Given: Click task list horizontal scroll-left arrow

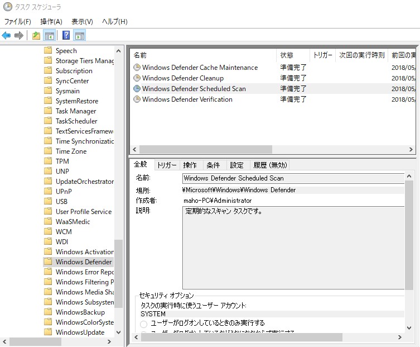Looking at the screenshot, I should pos(135,150).
